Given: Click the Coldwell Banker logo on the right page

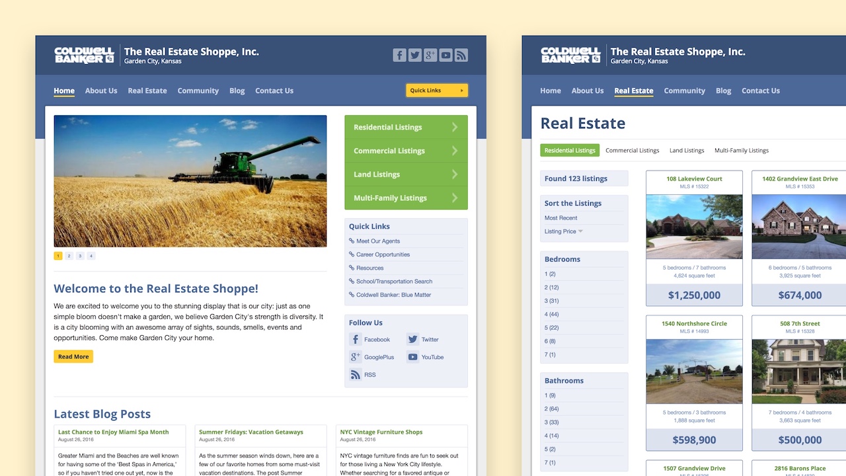Looking at the screenshot, I should [570, 55].
